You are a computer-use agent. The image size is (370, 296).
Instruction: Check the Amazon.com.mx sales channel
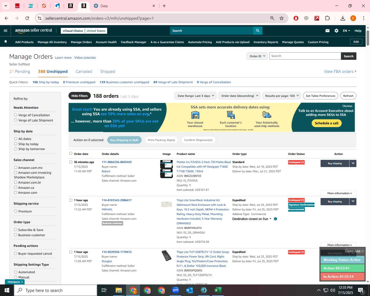[x=16, y=167]
